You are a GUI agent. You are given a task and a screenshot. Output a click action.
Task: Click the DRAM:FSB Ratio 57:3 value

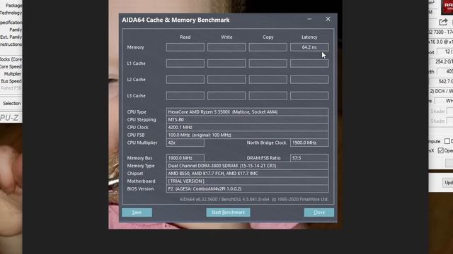click(x=309, y=158)
